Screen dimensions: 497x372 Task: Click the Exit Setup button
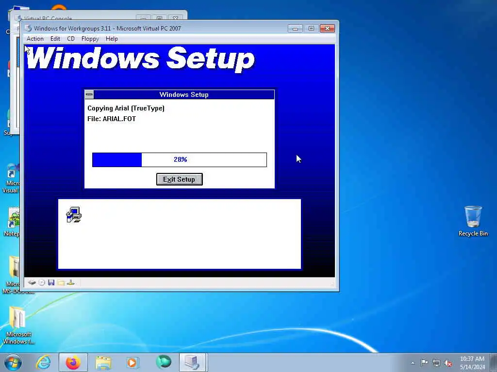pos(180,179)
